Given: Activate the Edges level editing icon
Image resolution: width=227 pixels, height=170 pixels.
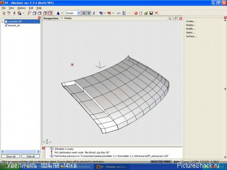Looking at the screenshot, I should [x=9, y=13].
